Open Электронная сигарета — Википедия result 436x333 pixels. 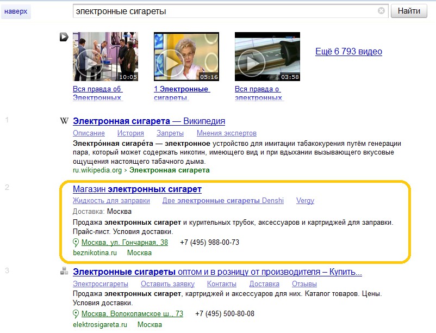click(x=149, y=121)
